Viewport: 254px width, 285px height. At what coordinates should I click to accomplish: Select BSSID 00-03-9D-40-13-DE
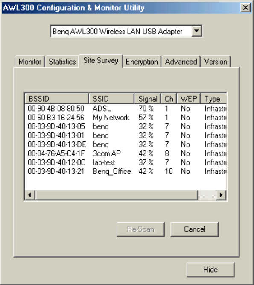(x=57, y=144)
